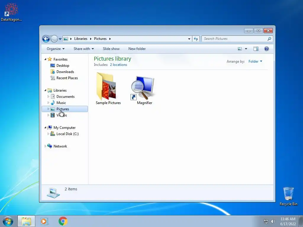Expand the Local Disk (C:) node
This screenshot has height=227, width=303.
click(48, 134)
